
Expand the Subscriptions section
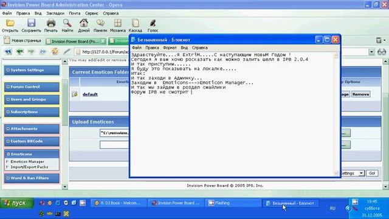tap(32, 112)
